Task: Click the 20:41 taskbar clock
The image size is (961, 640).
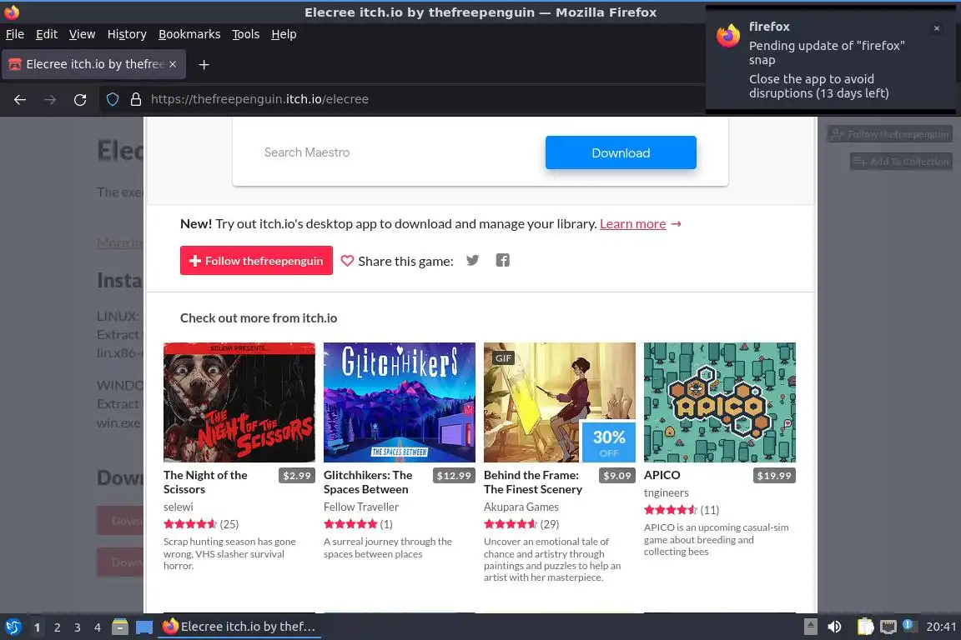Action: pos(941,627)
